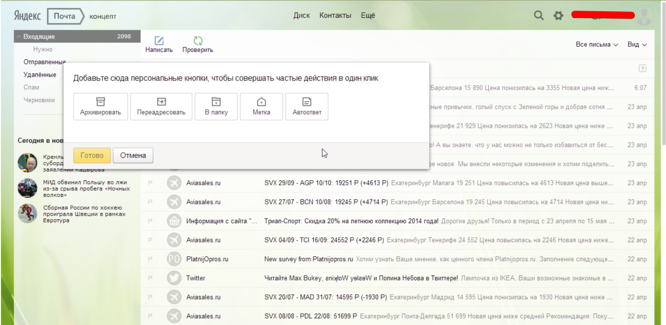Flag the Twitter email
The height and width of the screenshot is (325, 666).
150,278
